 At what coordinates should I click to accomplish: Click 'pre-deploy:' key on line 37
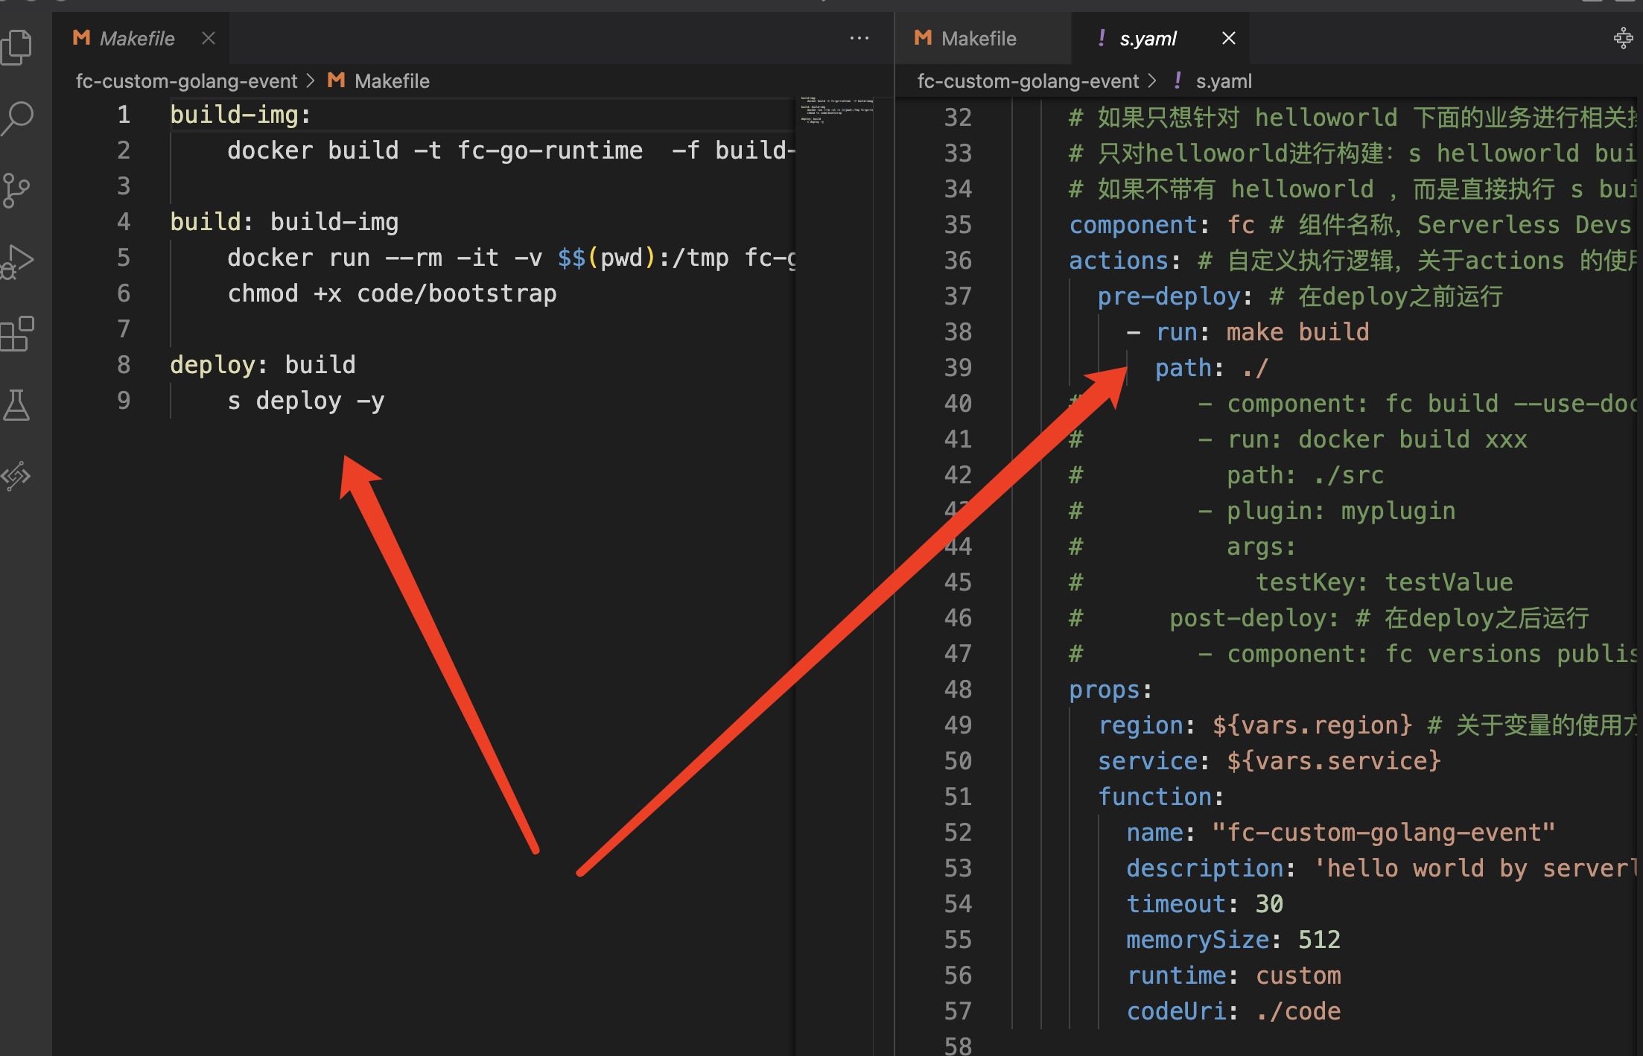[x=1175, y=296]
